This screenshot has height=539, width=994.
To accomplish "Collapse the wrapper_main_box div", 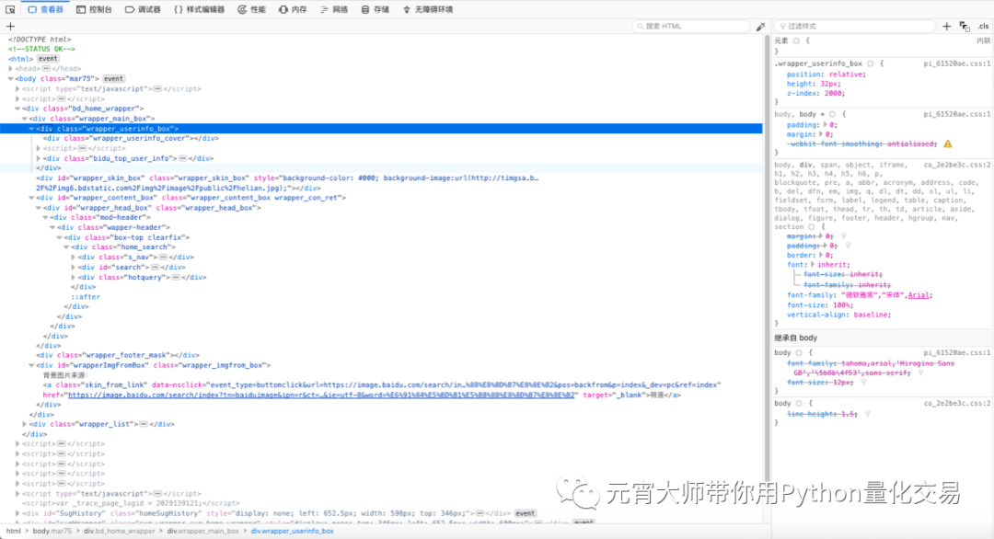I will coord(25,119).
